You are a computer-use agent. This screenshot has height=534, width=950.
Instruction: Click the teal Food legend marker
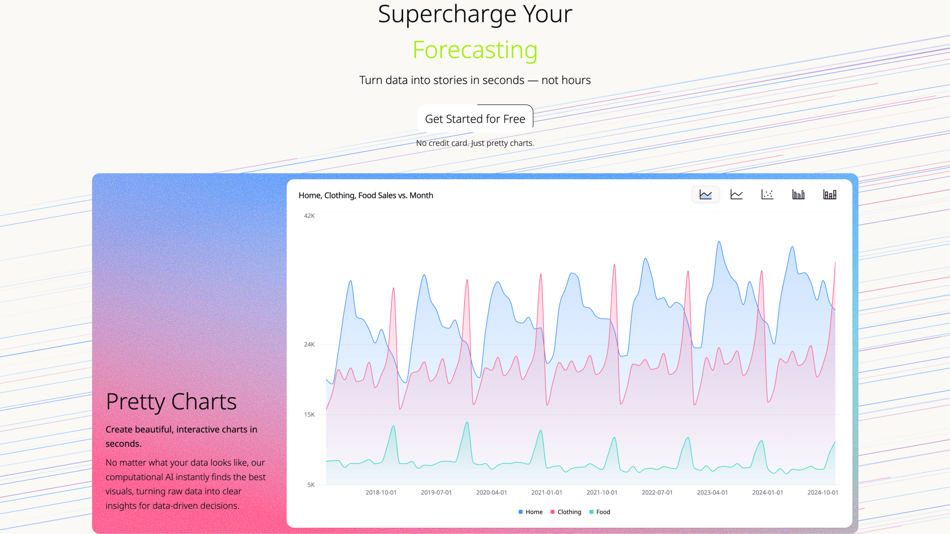591,512
